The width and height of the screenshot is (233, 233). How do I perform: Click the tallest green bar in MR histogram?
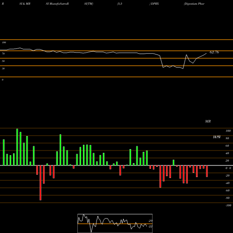[x=17, y=147]
